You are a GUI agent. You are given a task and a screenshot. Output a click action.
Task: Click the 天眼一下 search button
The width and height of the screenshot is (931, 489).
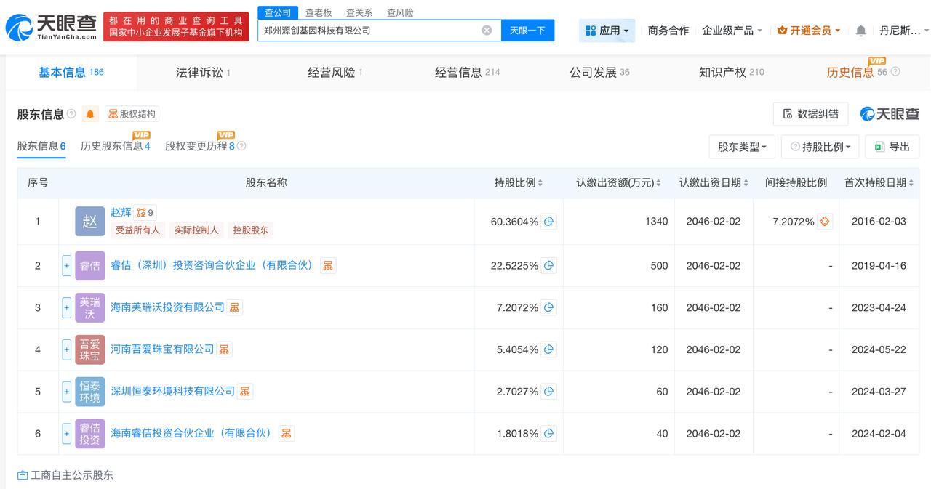pos(527,31)
